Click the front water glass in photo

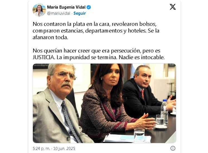click(x=139, y=135)
